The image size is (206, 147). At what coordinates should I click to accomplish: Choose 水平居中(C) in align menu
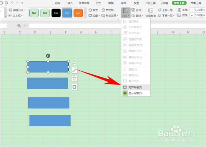(x=136, y=27)
